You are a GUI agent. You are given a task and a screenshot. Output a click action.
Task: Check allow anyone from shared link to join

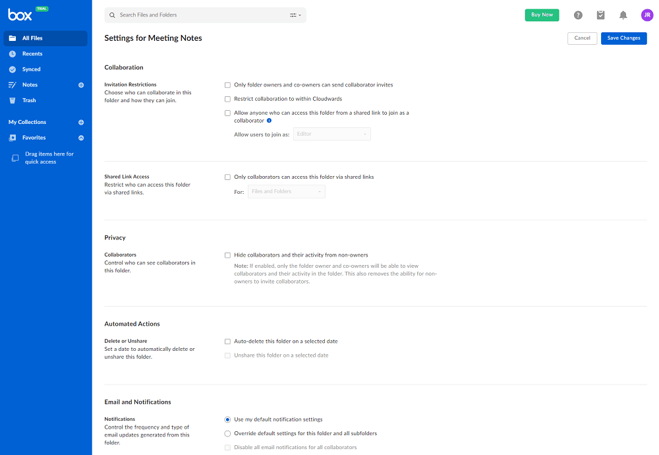tap(228, 113)
